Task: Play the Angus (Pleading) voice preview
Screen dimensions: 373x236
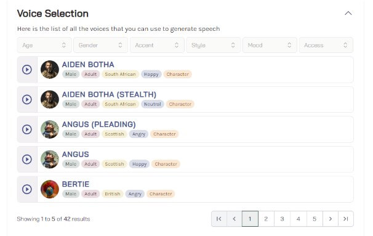Action: click(x=27, y=129)
